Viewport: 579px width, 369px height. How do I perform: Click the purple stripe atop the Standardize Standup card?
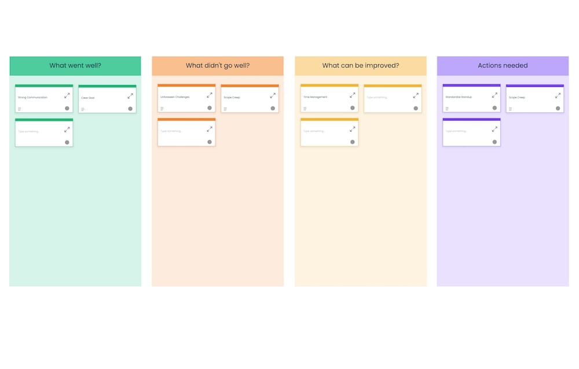coord(471,86)
